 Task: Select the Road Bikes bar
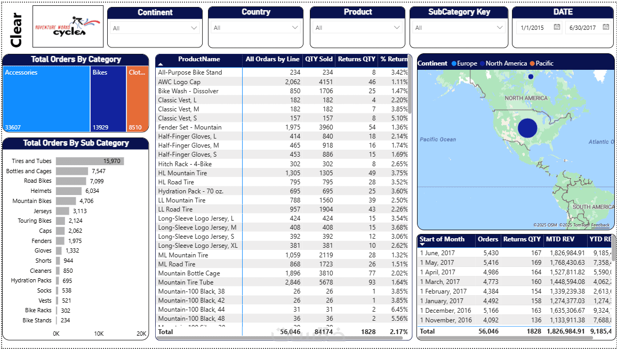coord(71,181)
